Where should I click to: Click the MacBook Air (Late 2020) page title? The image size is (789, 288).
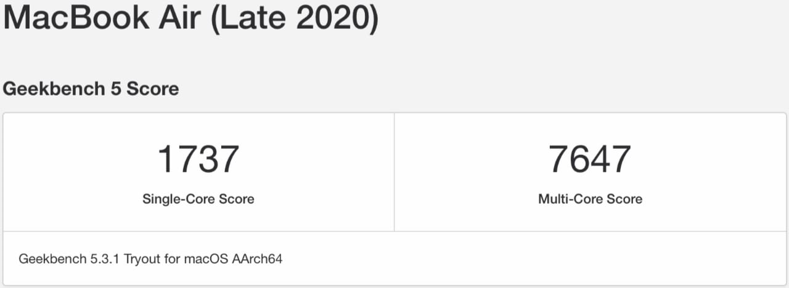pyautogui.click(x=190, y=19)
